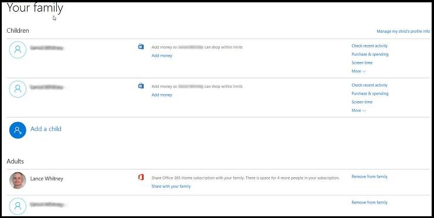This screenshot has width=434, height=218.
Task: Click the Your family page title
Action: click(x=35, y=8)
